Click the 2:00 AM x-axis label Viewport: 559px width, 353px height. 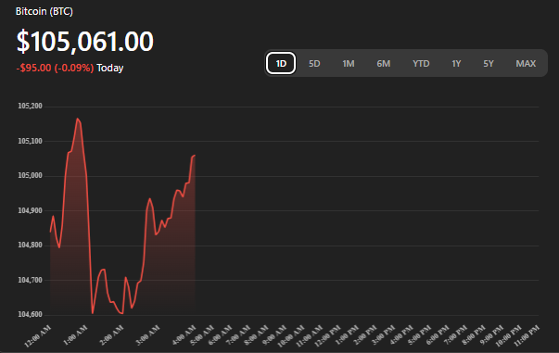pyautogui.click(x=111, y=335)
